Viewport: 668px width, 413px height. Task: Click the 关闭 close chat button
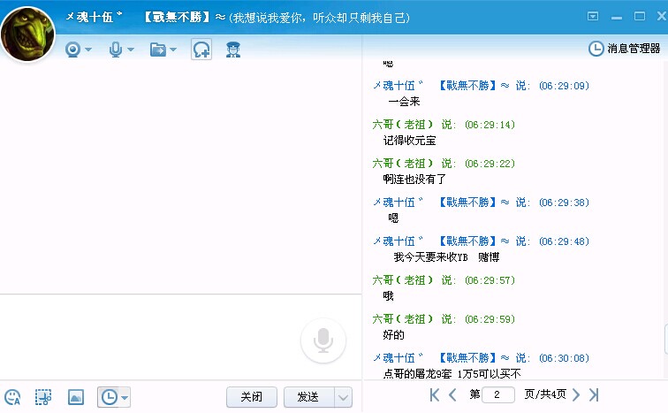[251, 396]
